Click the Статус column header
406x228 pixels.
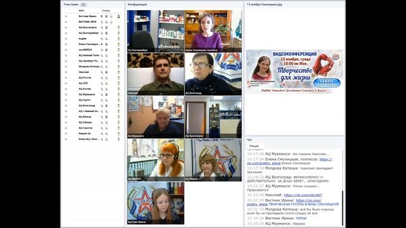[x=106, y=11]
